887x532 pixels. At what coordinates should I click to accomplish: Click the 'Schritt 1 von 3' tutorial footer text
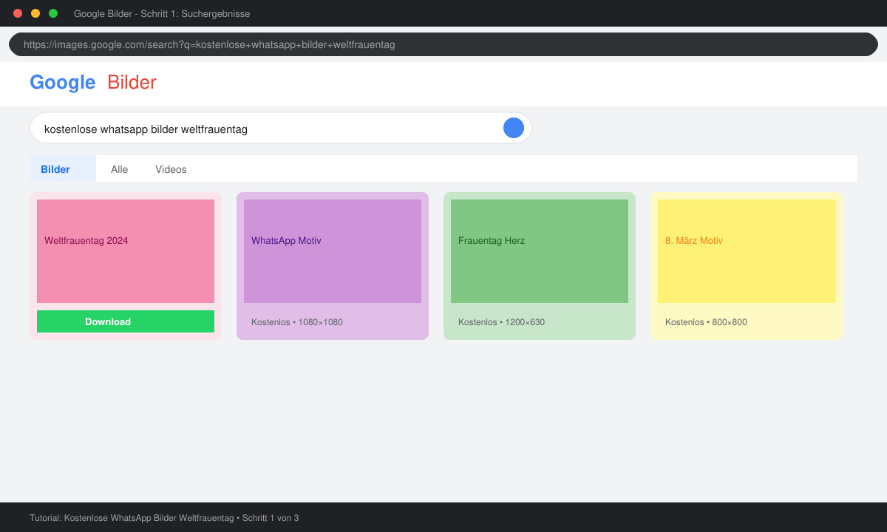pyautogui.click(x=271, y=518)
